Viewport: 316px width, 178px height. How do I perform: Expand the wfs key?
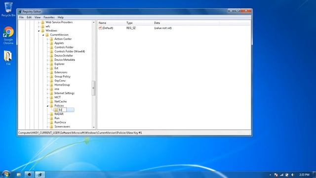tap(39, 27)
